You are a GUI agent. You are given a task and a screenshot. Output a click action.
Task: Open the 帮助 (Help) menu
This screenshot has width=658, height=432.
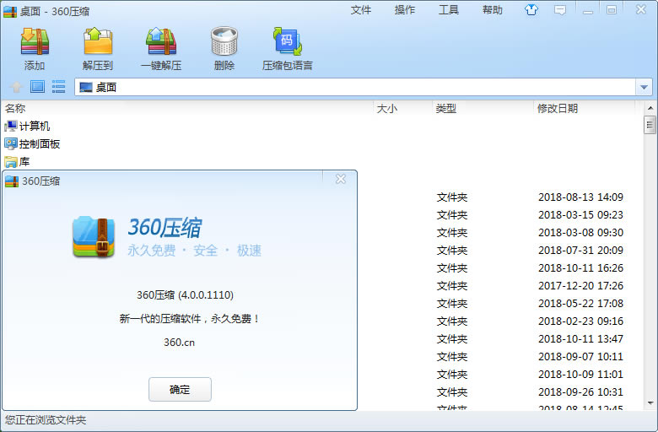[x=493, y=10]
